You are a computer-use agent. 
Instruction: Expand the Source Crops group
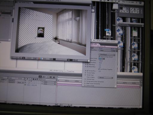(85, 86)
